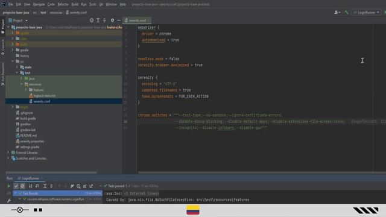Open the Edit menu
Screen dimensions: 386x217
(19, 4)
